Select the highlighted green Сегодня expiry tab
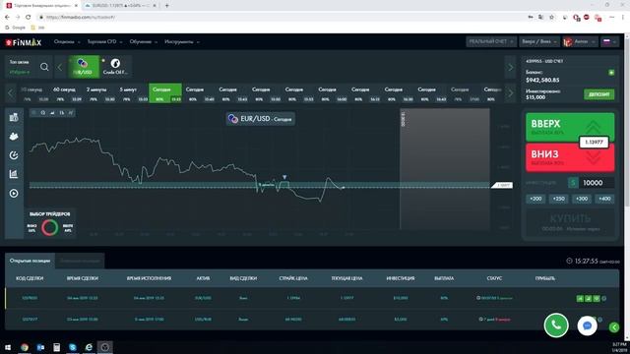630x354 pixels. pyautogui.click(x=165, y=93)
